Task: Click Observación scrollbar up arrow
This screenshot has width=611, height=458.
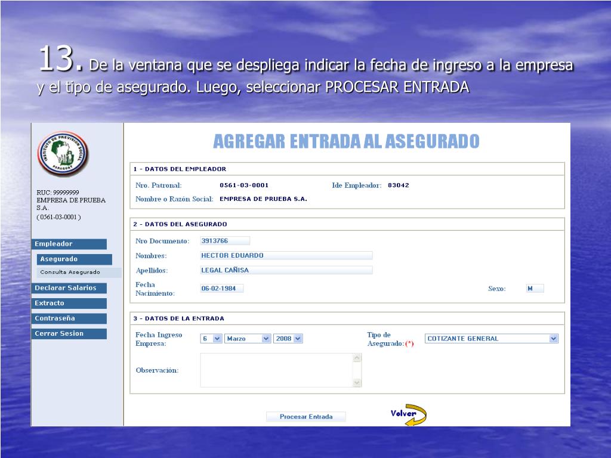Action: tap(357, 358)
